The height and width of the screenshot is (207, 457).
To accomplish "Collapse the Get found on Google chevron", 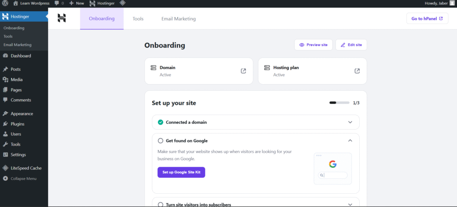I will click(x=350, y=141).
